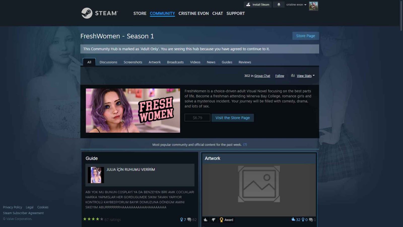Go to the STORE menu
The height and width of the screenshot is (227, 403).
[140, 13]
